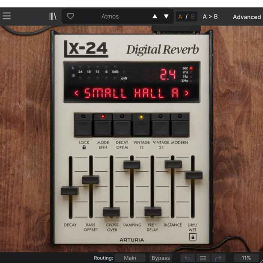
Task: Bypass the reverb effect
Action: coord(161,258)
